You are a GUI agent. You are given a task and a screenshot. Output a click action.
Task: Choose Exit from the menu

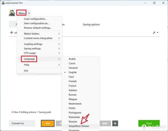[x=40, y=71]
